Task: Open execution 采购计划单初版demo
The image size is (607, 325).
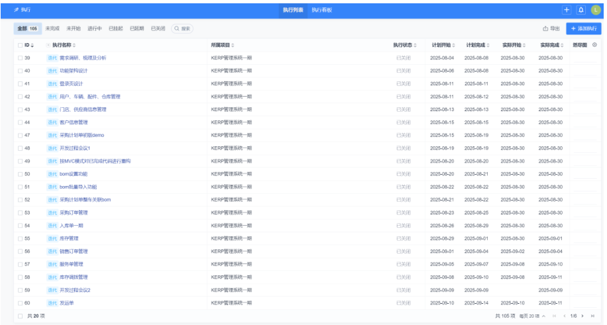Action: pyautogui.click(x=82, y=136)
